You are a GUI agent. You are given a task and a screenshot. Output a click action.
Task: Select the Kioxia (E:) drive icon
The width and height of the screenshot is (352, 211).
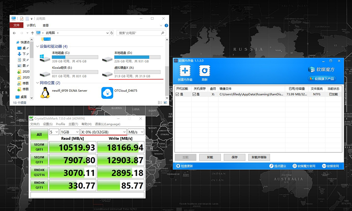tap(45, 74)
